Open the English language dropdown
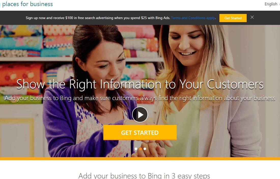Viewport: 280px width, 179px height. pos(272,4)
